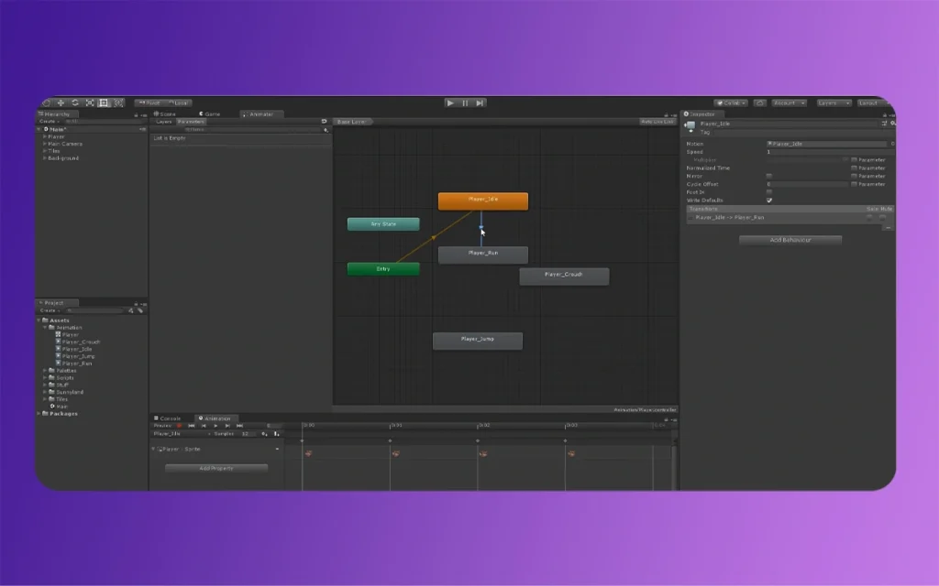This screenshot has height=586, width=939.
Task: Select the Move tool in the toolbar
Action: [61, 102]
